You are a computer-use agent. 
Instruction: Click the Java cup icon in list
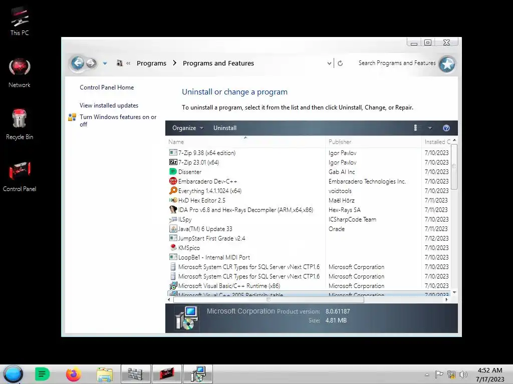click(x=173, y=228)
